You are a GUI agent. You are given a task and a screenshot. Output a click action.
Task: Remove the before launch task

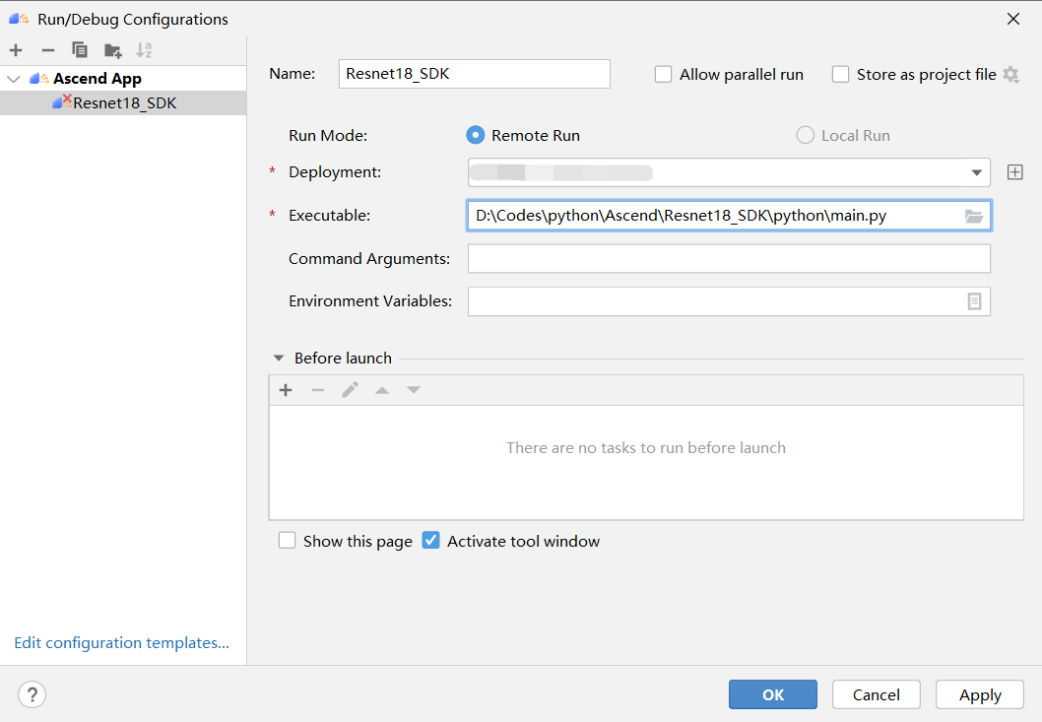[x=318, y=390]
